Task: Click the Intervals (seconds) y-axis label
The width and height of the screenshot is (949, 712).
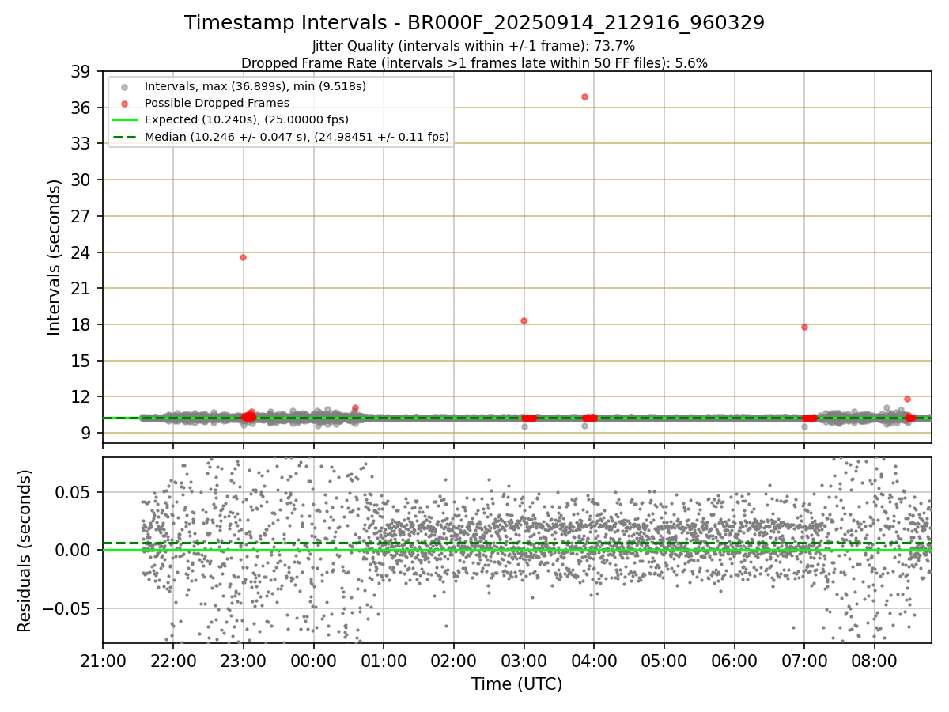Action: tap(54, 257)
